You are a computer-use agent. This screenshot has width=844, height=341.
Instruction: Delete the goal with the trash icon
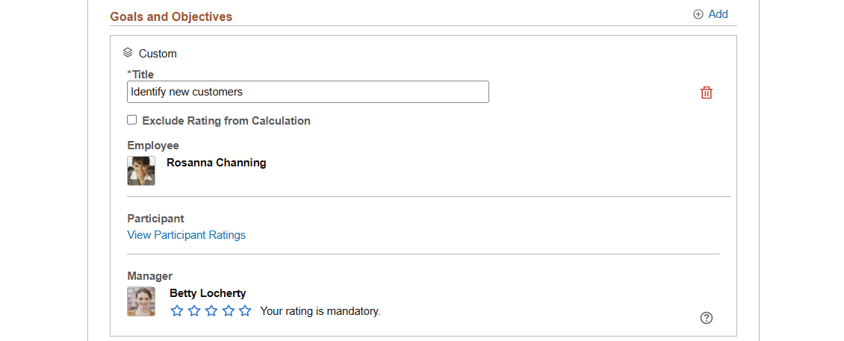tap(707, 93)
